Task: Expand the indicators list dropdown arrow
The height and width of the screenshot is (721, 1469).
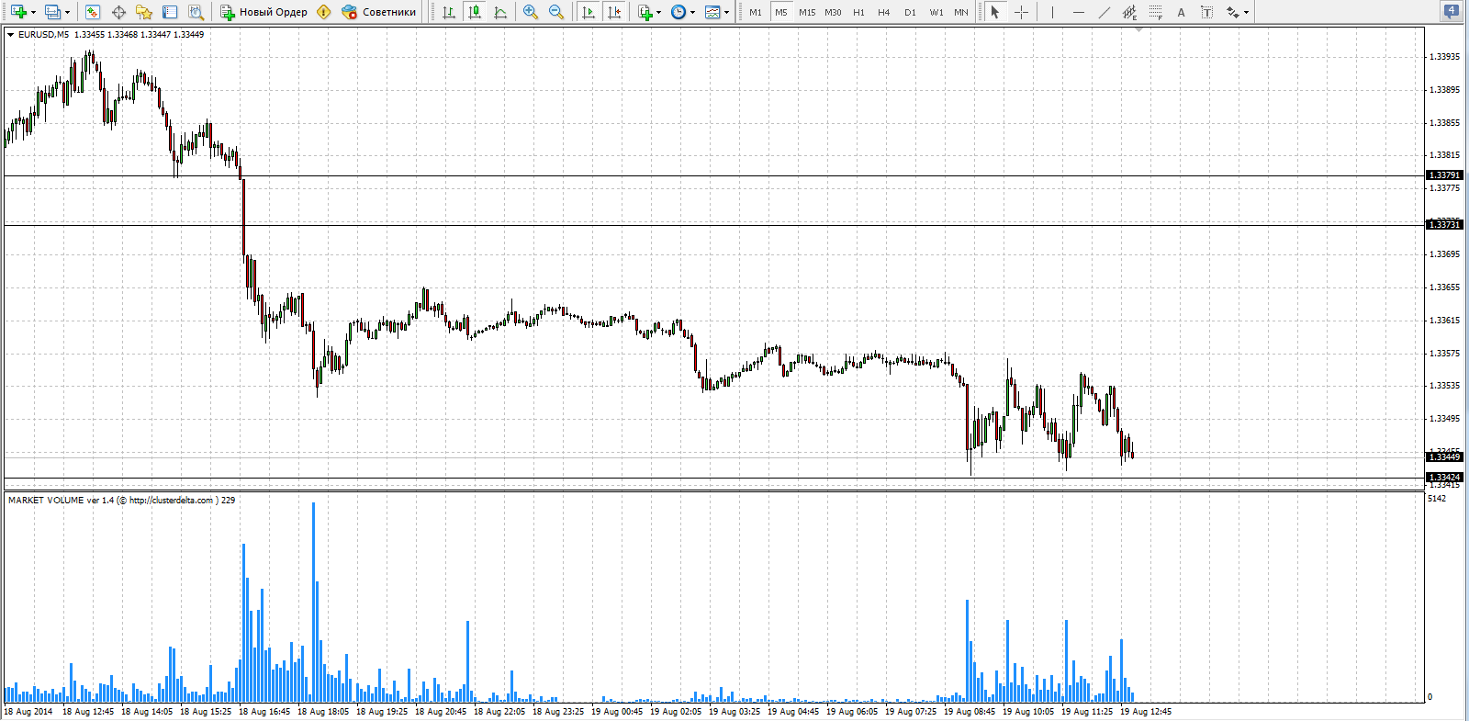Action: (658, 12)
